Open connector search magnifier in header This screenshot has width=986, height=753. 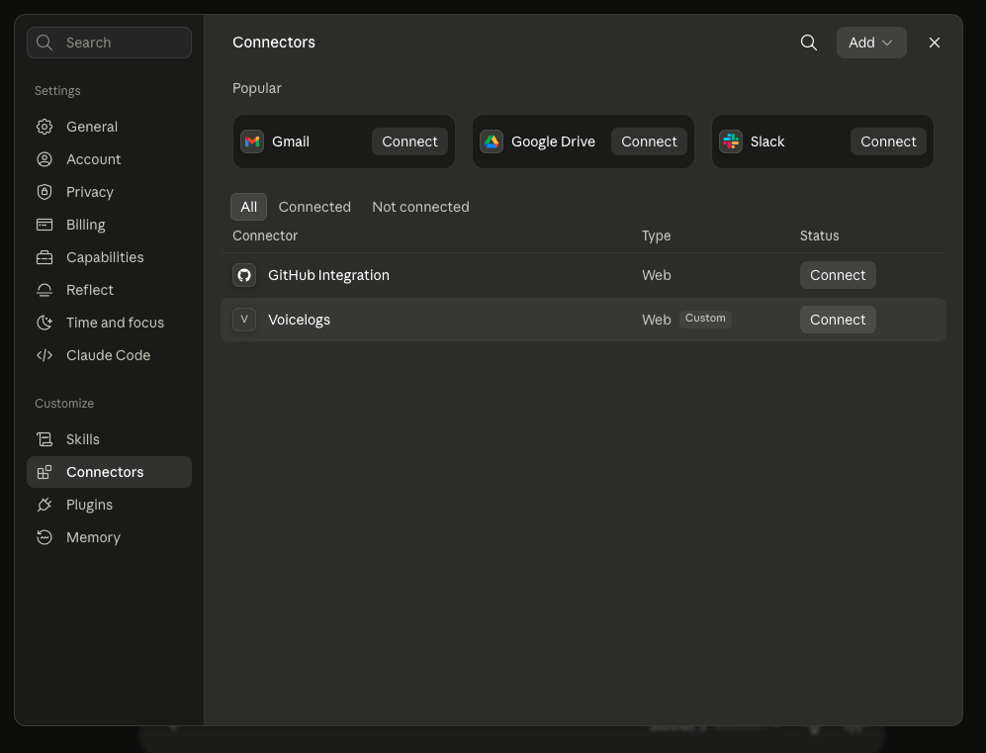click(x=809, y=43)
